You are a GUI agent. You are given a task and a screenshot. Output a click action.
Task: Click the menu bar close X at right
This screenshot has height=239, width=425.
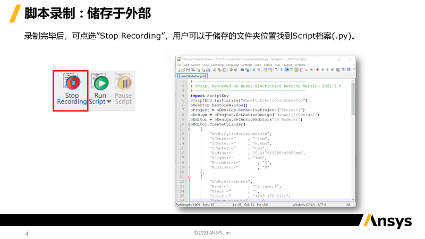point(353,65)
